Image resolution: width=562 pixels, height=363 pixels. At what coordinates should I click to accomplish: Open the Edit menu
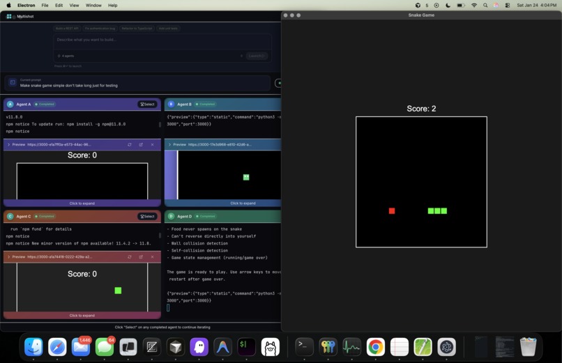coord(59,6)
